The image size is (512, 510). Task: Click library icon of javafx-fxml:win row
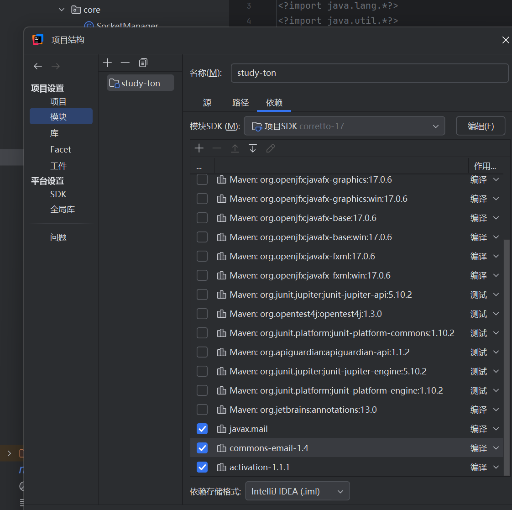(222, 275)
